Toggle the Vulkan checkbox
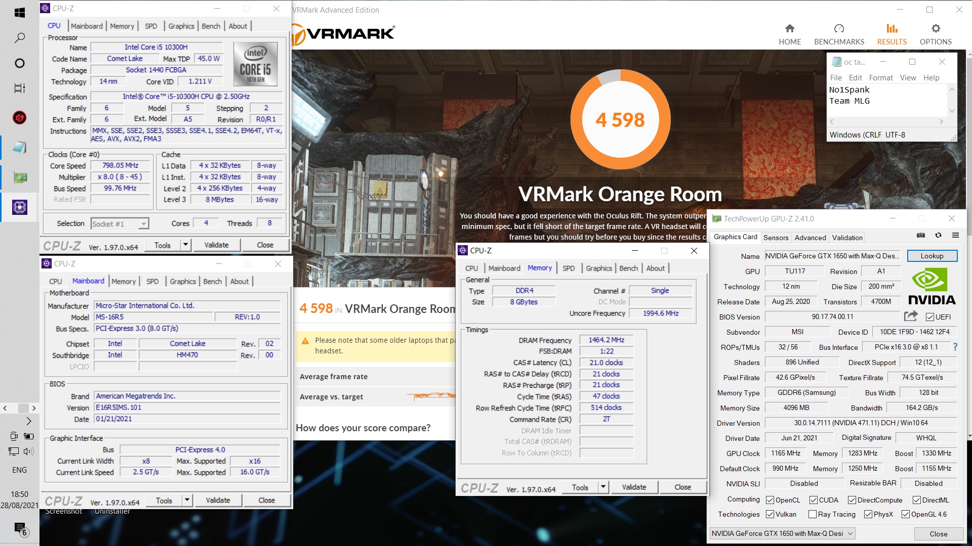Screen dimensions: 972x546 pyautogui.click(x=770, y=514)
